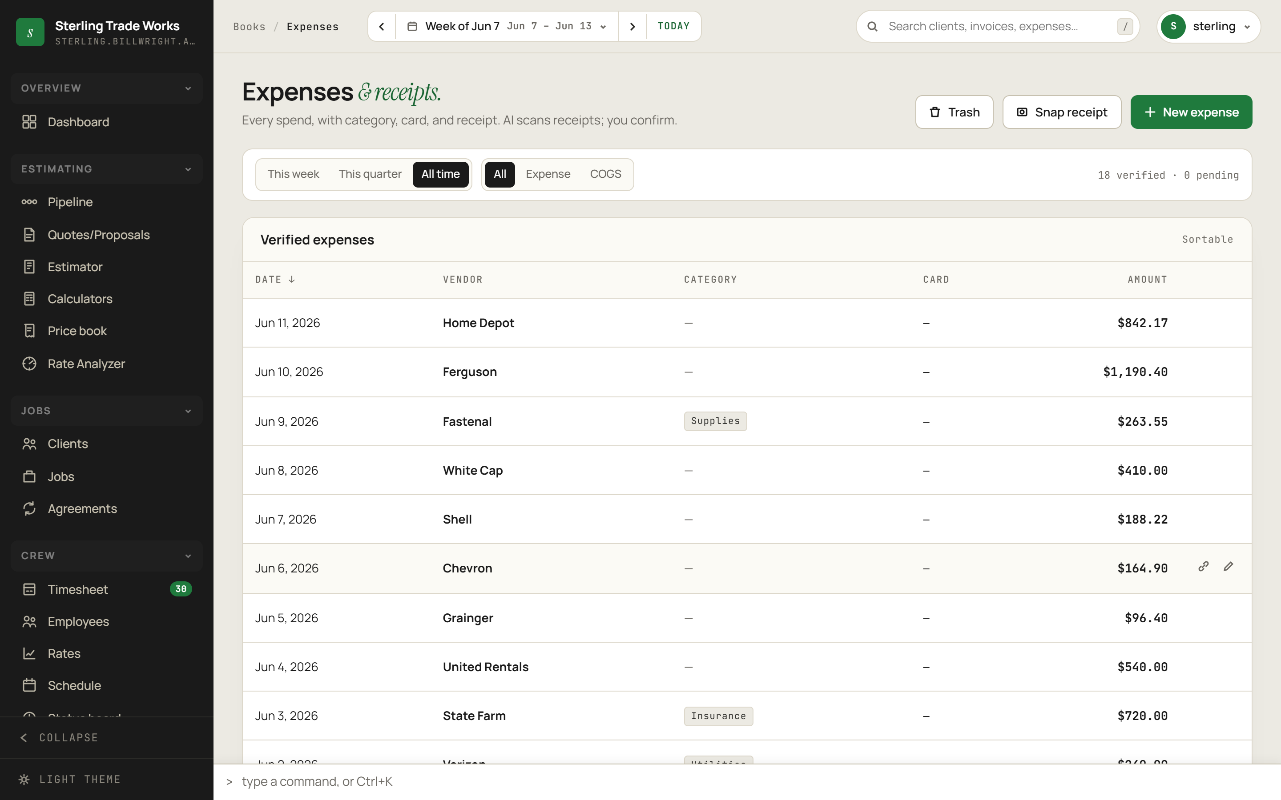Image resolution: width=1281 pixels, height=800 pixels.
Task: Open crew Rates
Action: click(106, 653)
